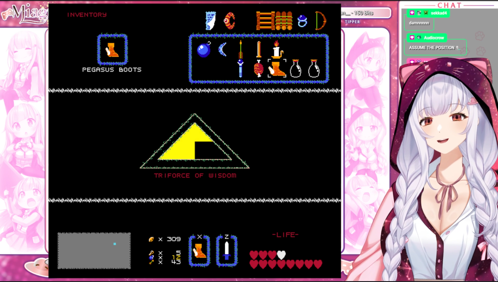Click the -LIFE- label

[x=286, y=234]
